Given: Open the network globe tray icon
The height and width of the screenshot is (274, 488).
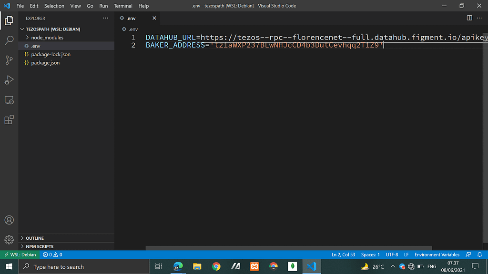Looking at the screenshot, I should point(411,266).
